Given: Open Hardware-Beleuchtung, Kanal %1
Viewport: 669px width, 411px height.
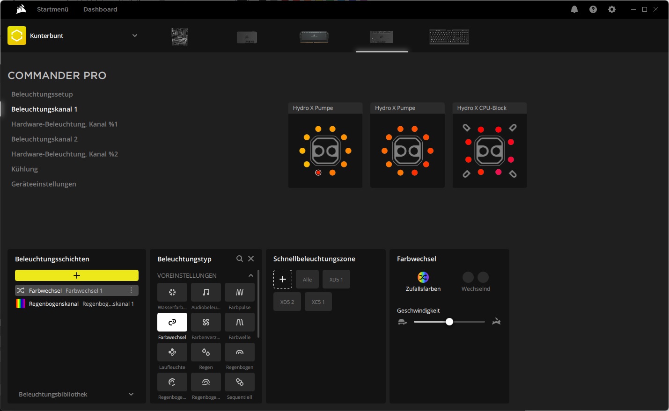Looking at the screenshot, I should pos(65,124).
